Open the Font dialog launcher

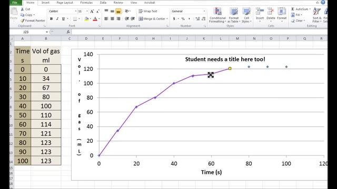click(x=100, y=26)
